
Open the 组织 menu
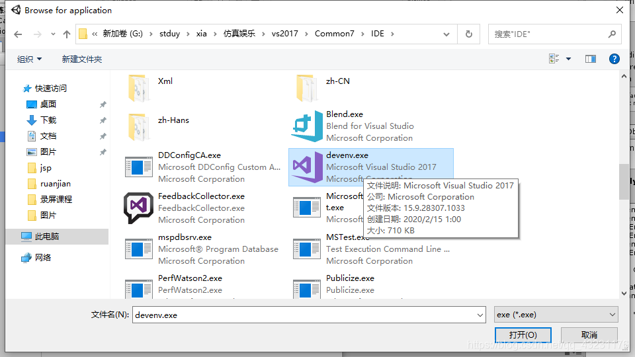29,59
